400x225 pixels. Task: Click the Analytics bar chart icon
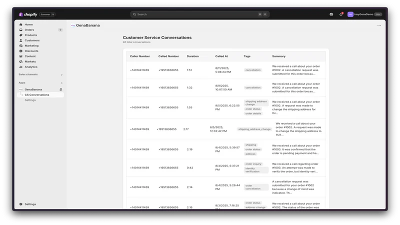click(x=21, y=67)
